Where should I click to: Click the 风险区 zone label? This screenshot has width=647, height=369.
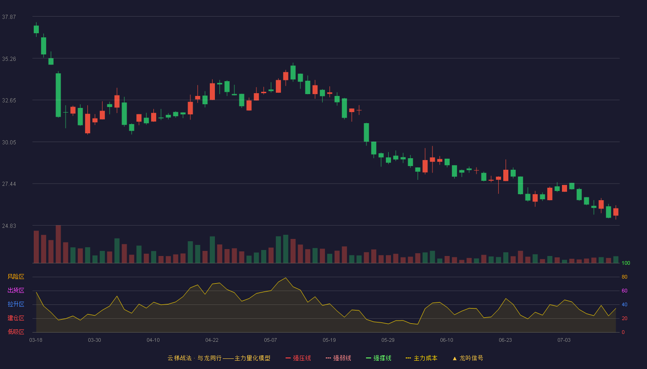pos(16,277)
